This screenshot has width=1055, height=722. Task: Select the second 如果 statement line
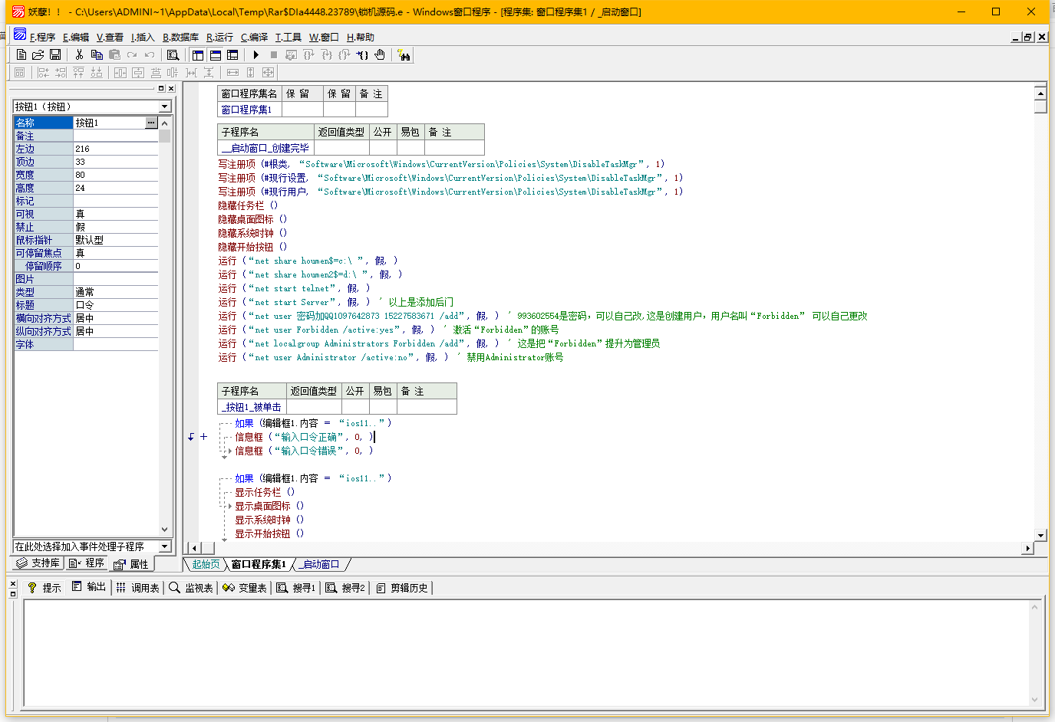(x=313, y=478)
